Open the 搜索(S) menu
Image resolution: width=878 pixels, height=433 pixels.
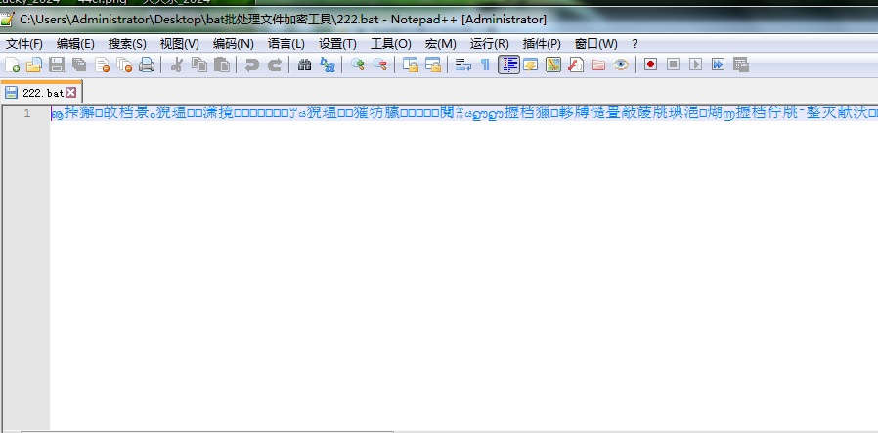click(127, 44)
